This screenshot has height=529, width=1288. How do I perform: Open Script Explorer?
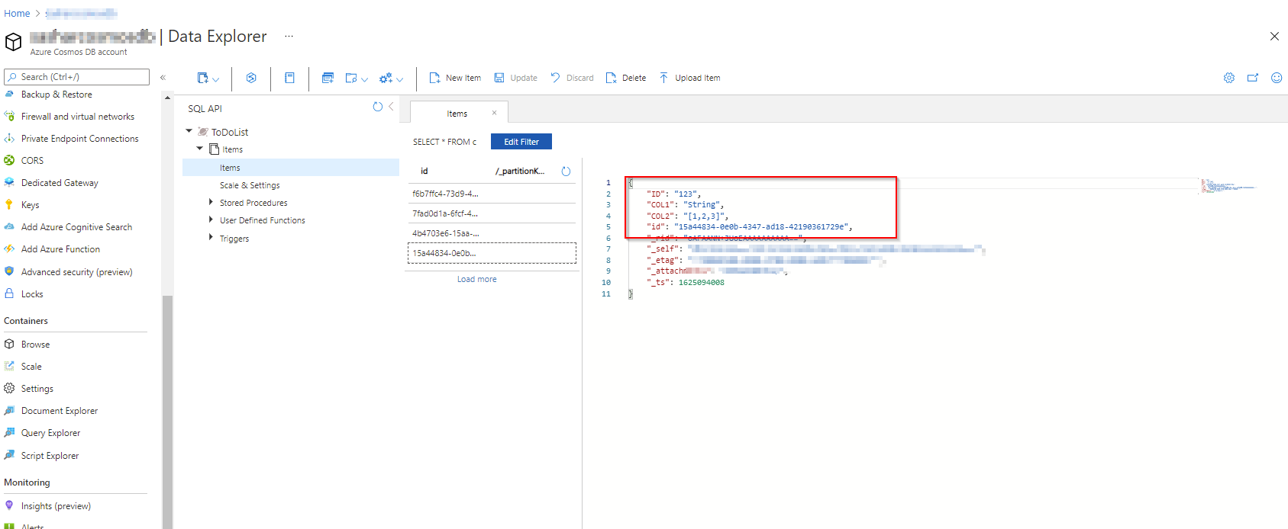[50, 456]
